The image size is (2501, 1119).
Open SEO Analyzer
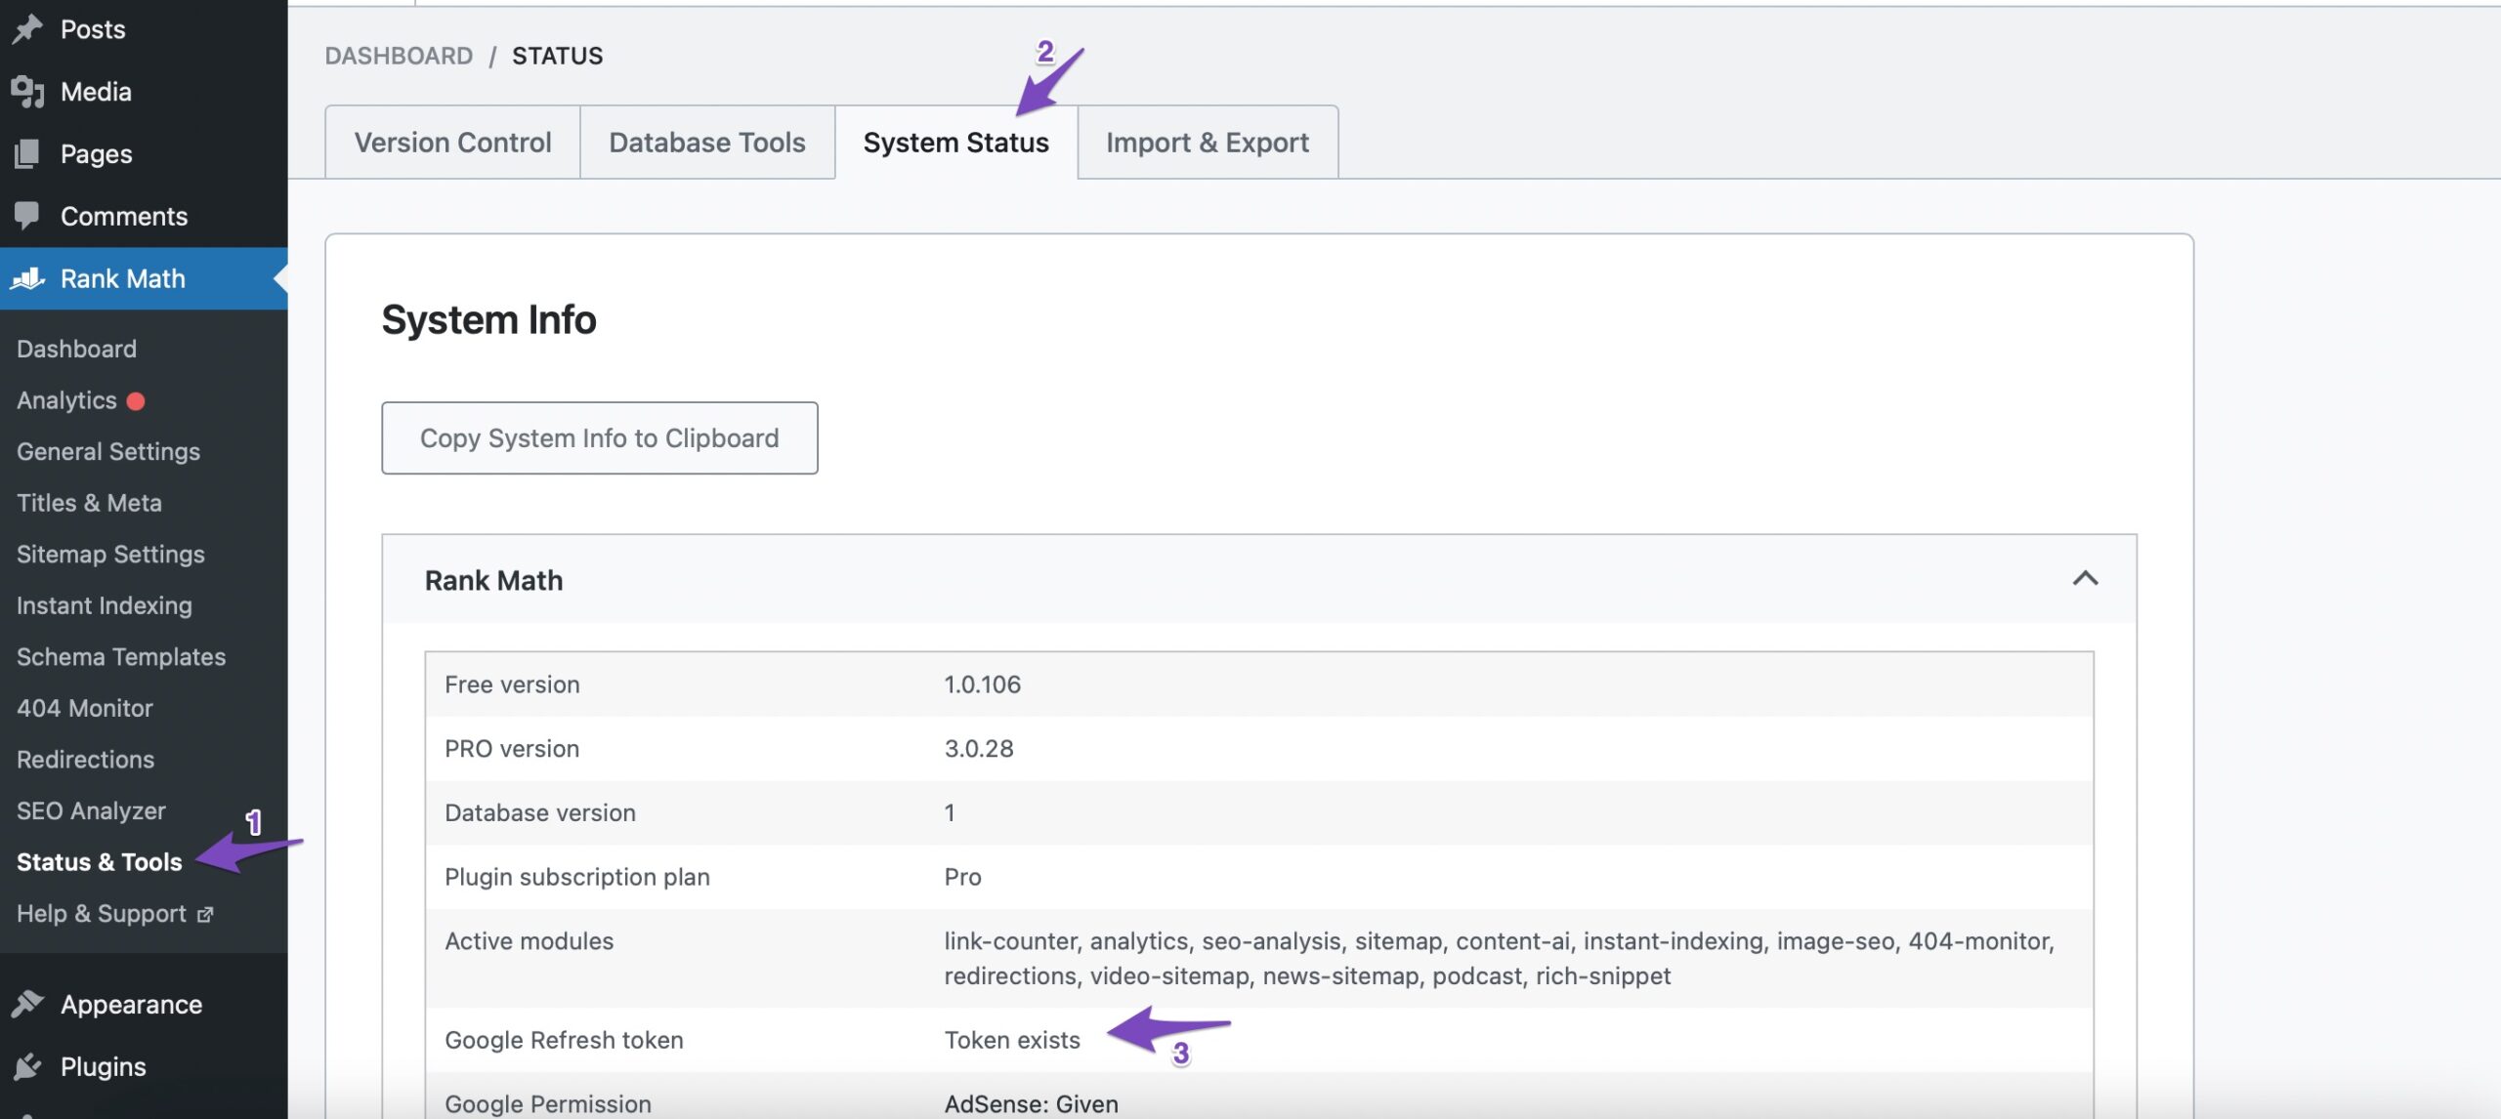coord(91,810)
